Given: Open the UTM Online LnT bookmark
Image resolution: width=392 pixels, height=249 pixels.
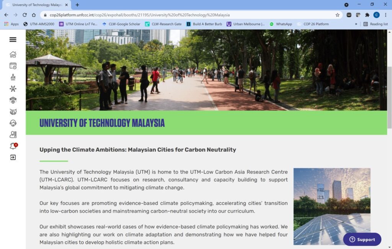Looking at the screenshot, I should click(x=78, y=24).
